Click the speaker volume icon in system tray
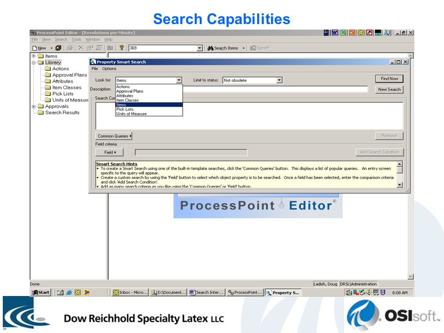Image resolution: width=444 pixels, height=333 pixels. click(x=368, y=292)
